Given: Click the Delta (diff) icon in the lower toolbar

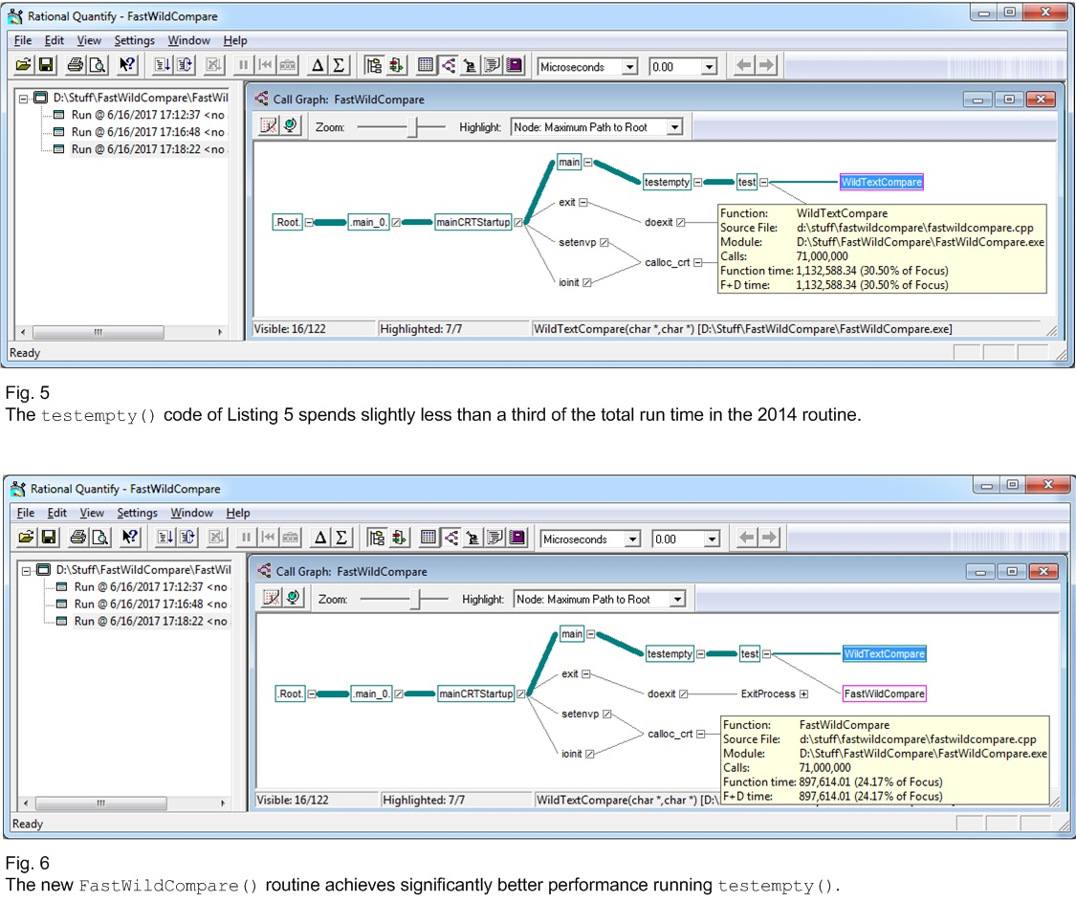Looking at the screenshot, I should pos(321,539).
